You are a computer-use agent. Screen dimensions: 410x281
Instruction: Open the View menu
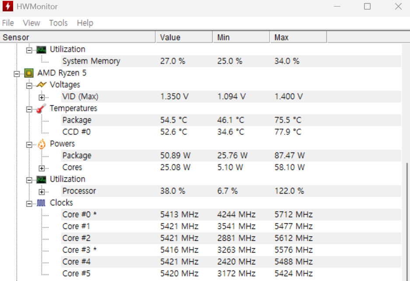pos(32,23)
